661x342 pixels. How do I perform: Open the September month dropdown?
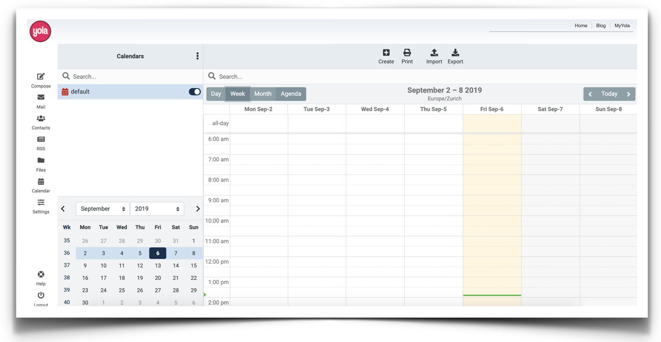(103, 209)
